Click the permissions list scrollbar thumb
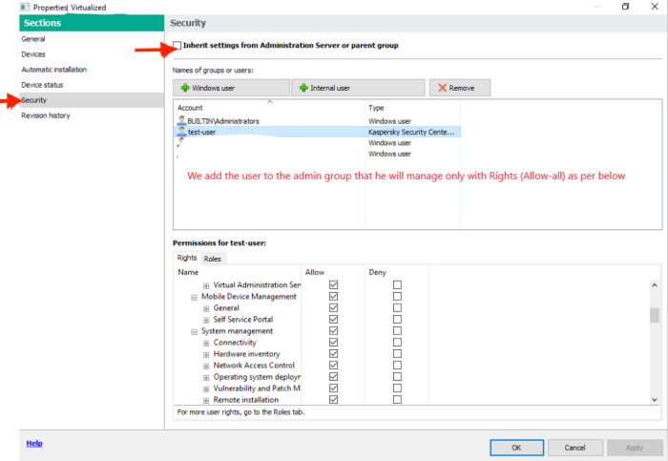668x461 pixels. click(655, 315)
